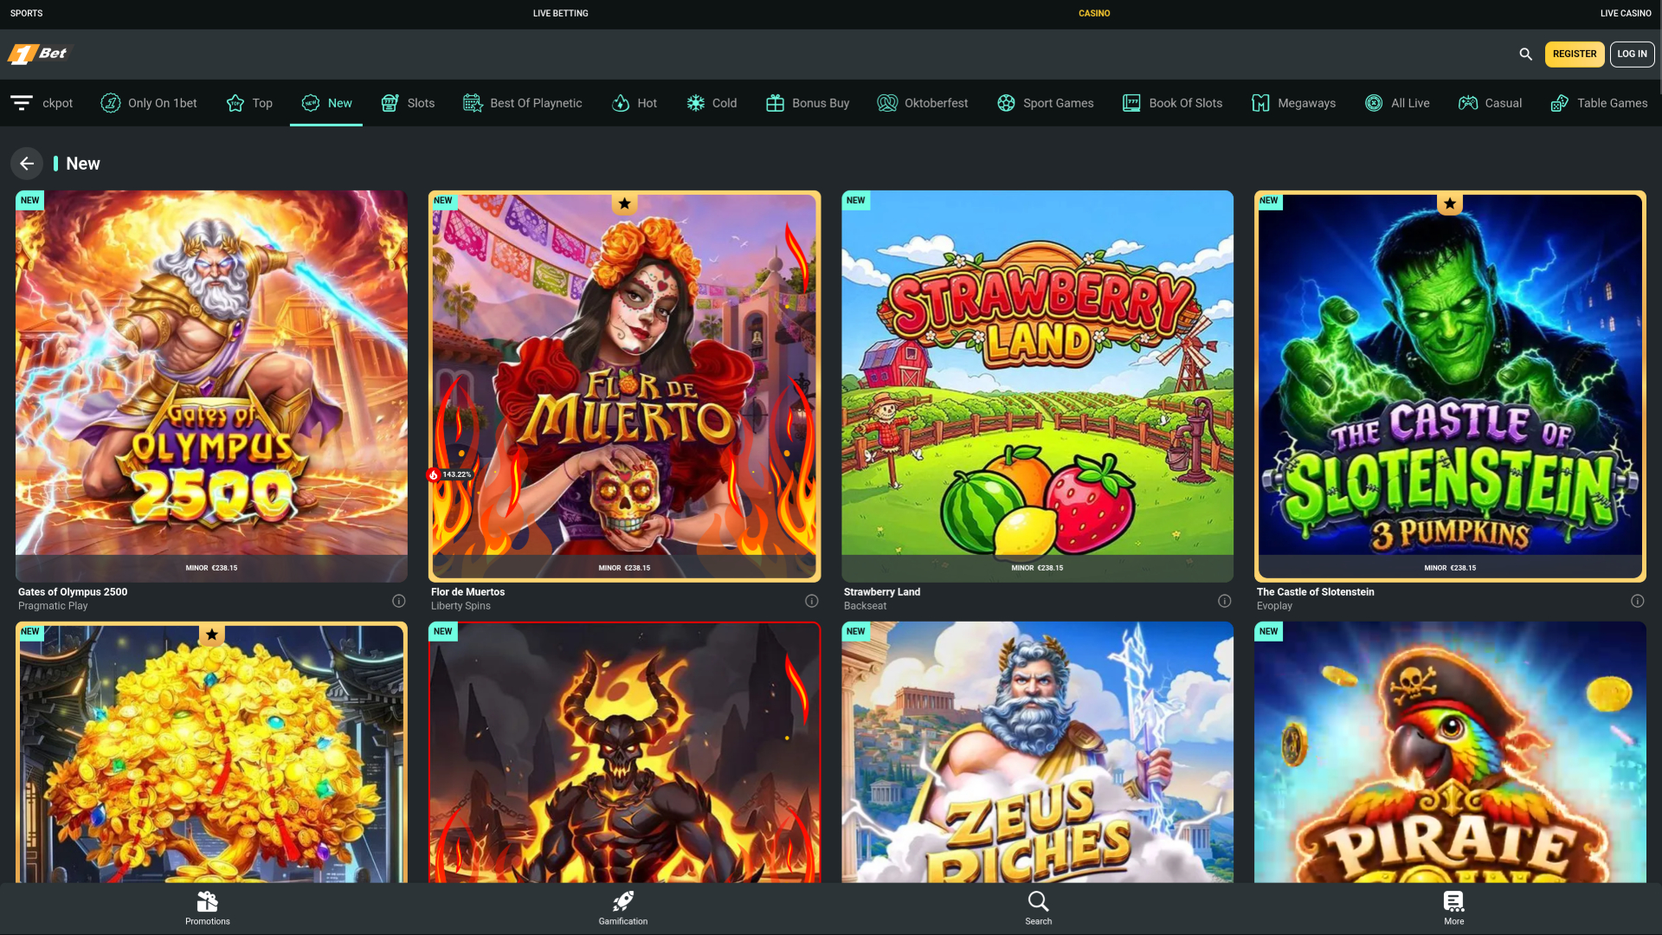Go back using the arrow button
Viewport: 1662px width, 935px height.
click(x=27, y=164)
